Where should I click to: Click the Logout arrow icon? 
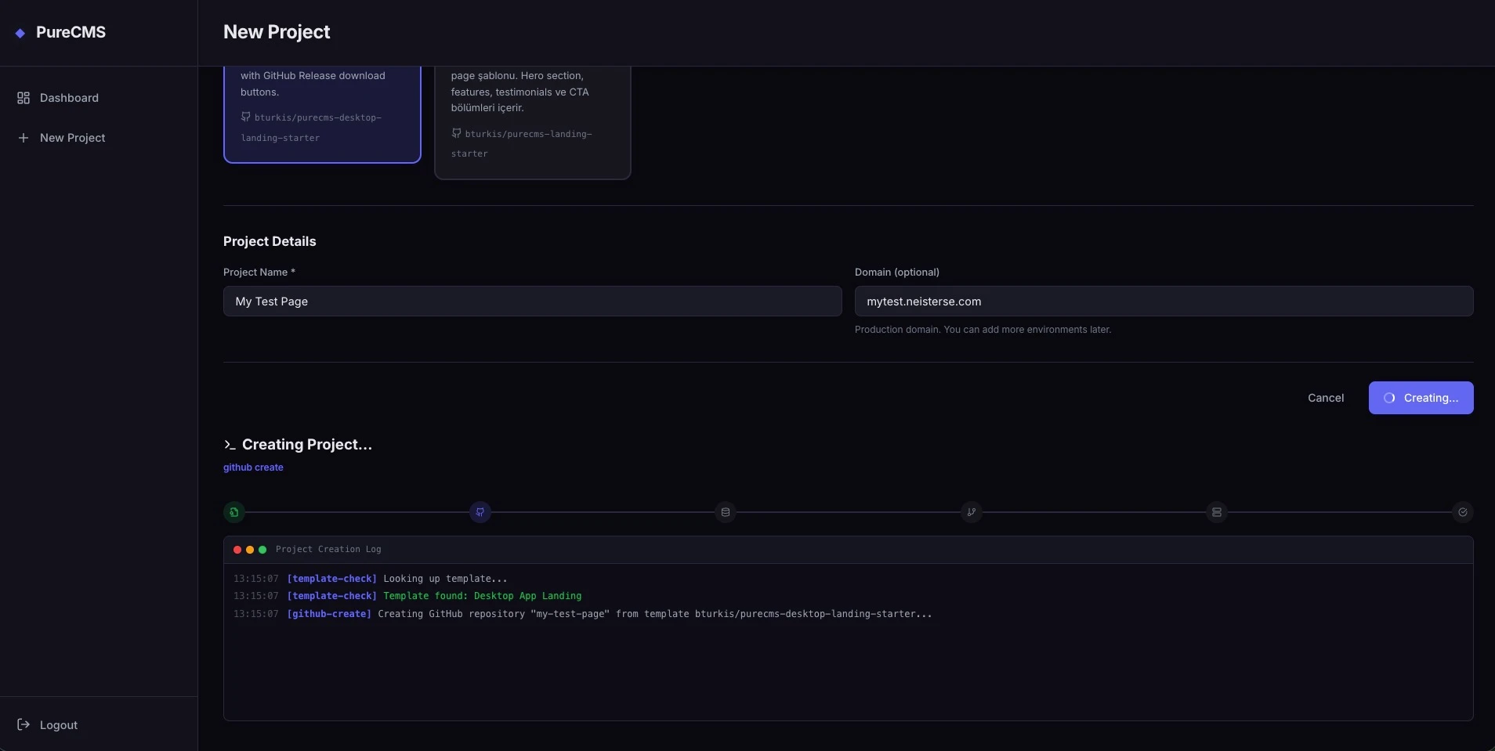pyautogui.click(x=24, y=724)
